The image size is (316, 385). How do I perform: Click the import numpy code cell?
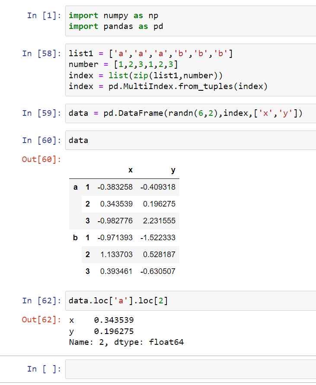click(191, 21)
